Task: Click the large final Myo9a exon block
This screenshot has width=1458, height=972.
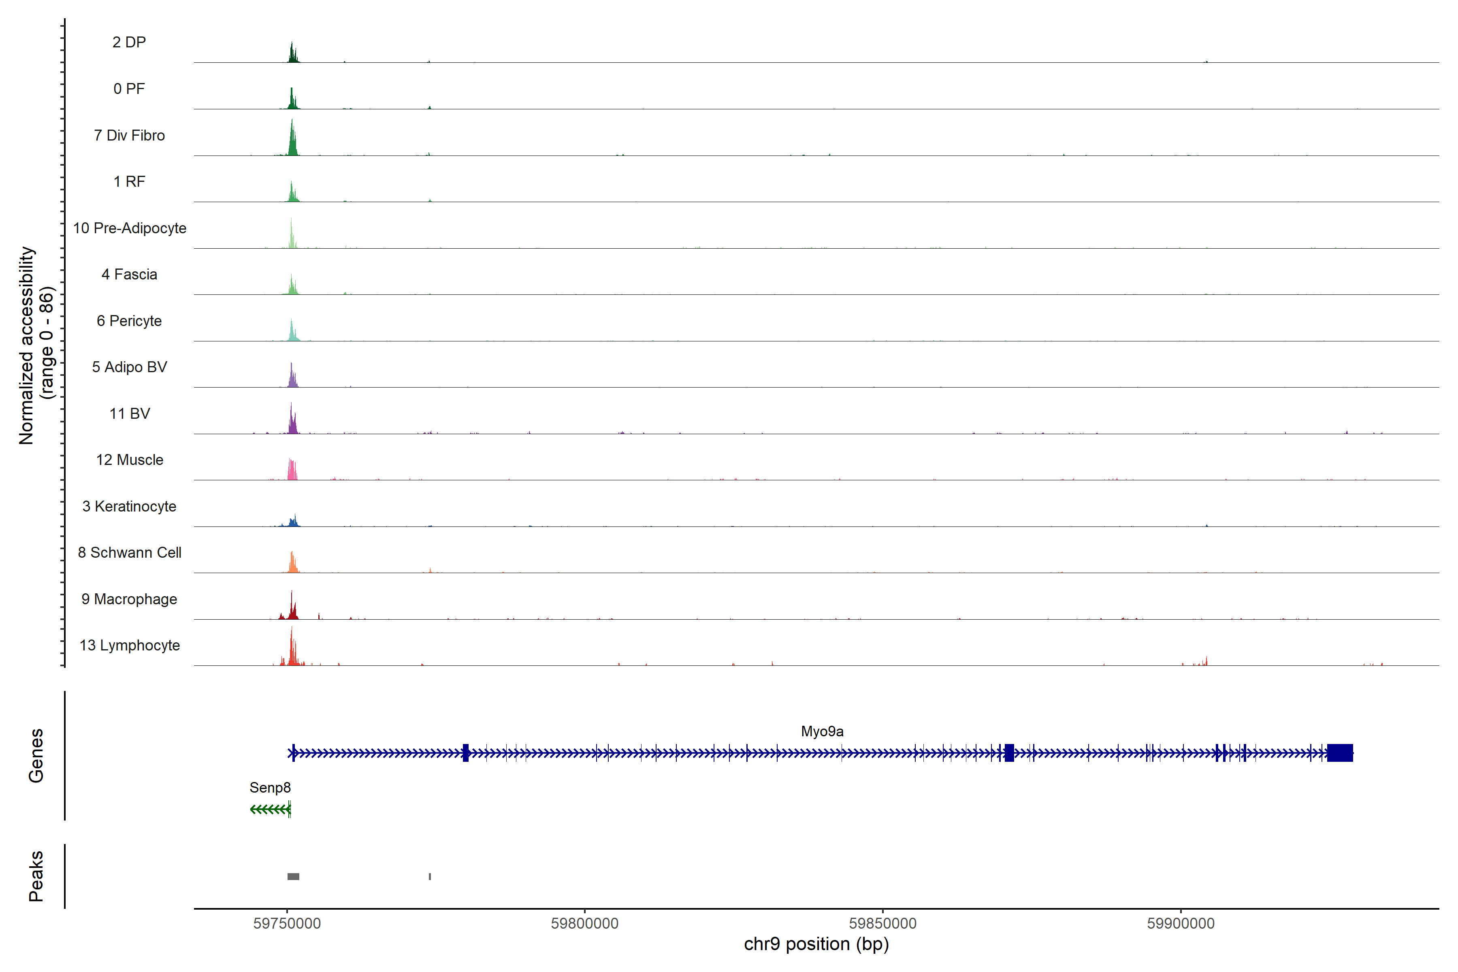Action: click(x=1340, y=753)
